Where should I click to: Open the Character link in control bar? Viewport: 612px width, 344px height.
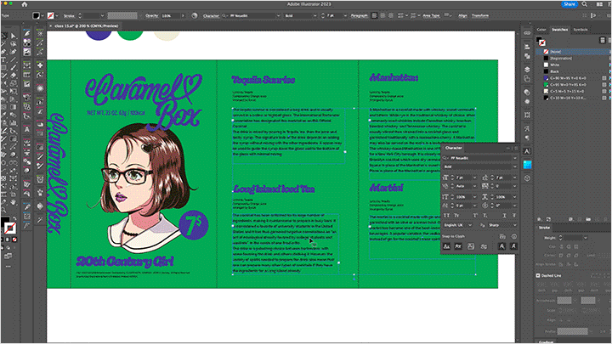coord(211,15)
